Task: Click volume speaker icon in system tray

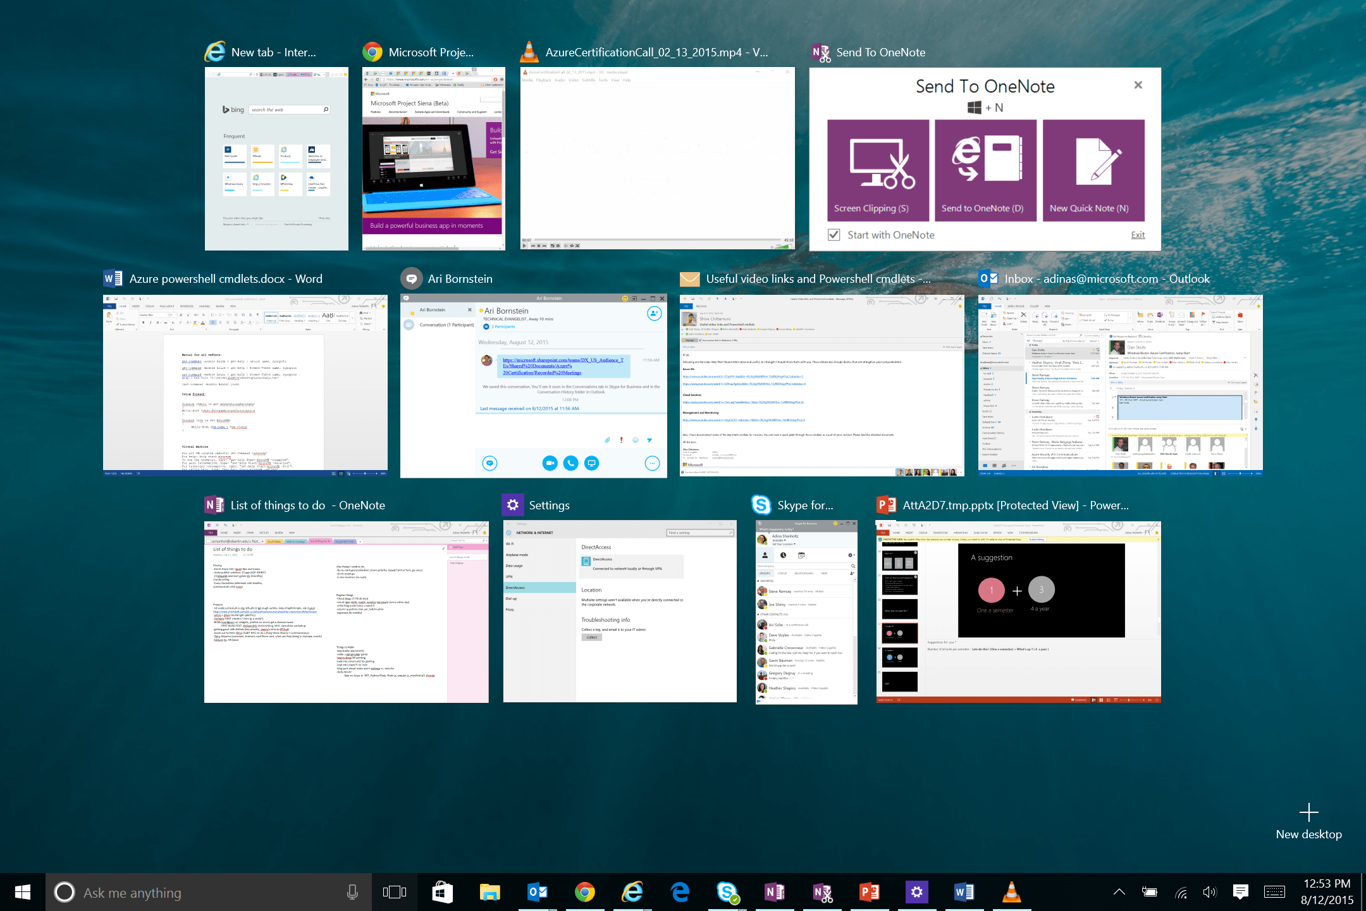Action: tap(1209, 892)
